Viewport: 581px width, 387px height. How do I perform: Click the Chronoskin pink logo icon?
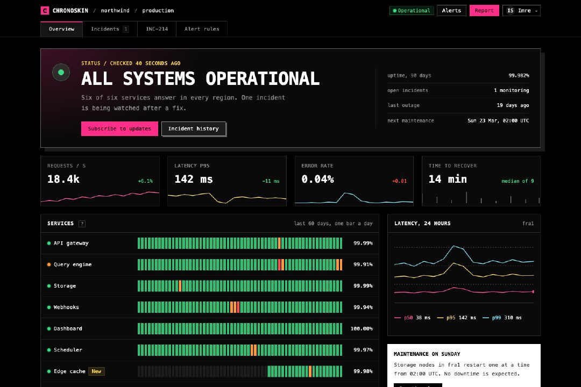tap(45, 10)
